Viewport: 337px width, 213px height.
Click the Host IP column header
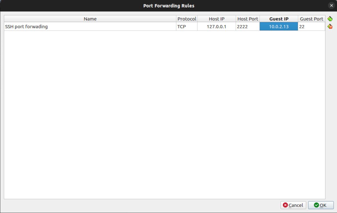(x=217, y=19)
